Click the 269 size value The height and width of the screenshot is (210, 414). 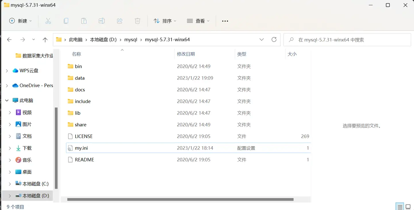(x=305, y=136)
